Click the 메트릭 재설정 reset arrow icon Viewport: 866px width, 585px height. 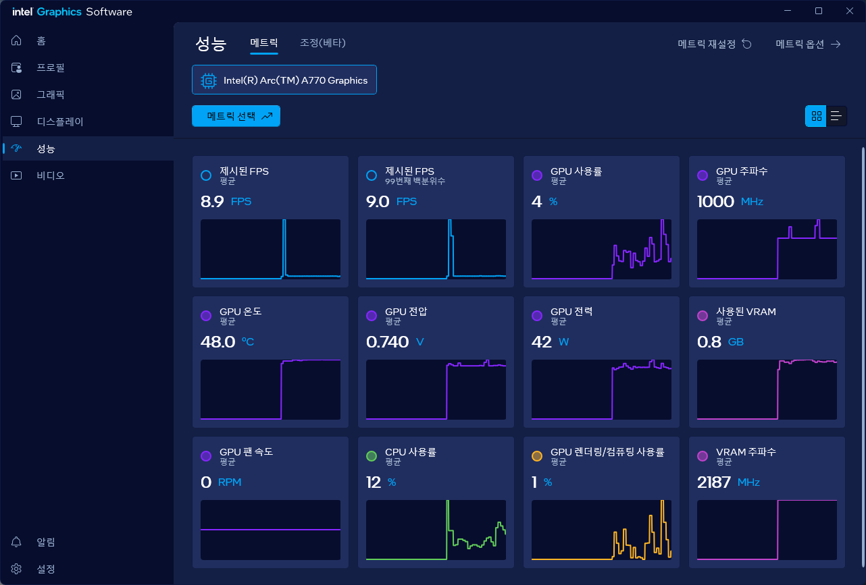(746, 44)
